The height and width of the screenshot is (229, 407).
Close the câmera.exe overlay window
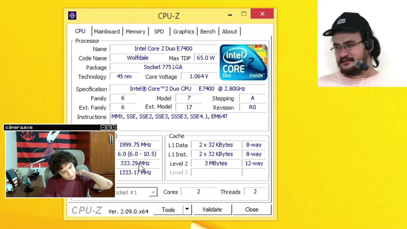click(x=114, y=128)
